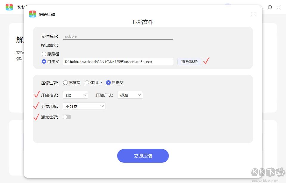
Task: Select the 自定义 output path option
Action: [x=44, y=61]
